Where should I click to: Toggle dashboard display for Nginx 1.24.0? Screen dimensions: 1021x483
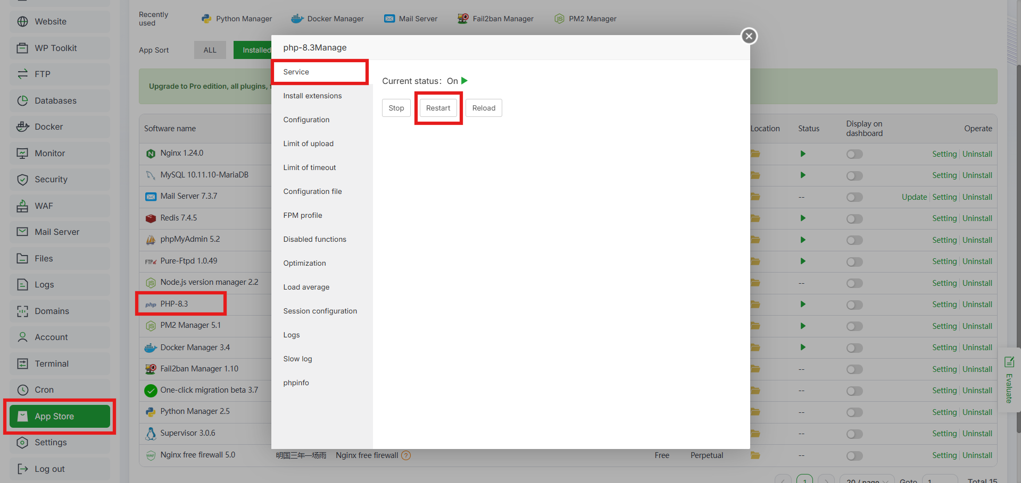[854, 155]
